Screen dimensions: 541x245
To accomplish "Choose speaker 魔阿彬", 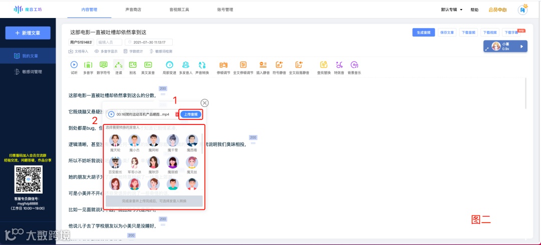I will 154,143.
